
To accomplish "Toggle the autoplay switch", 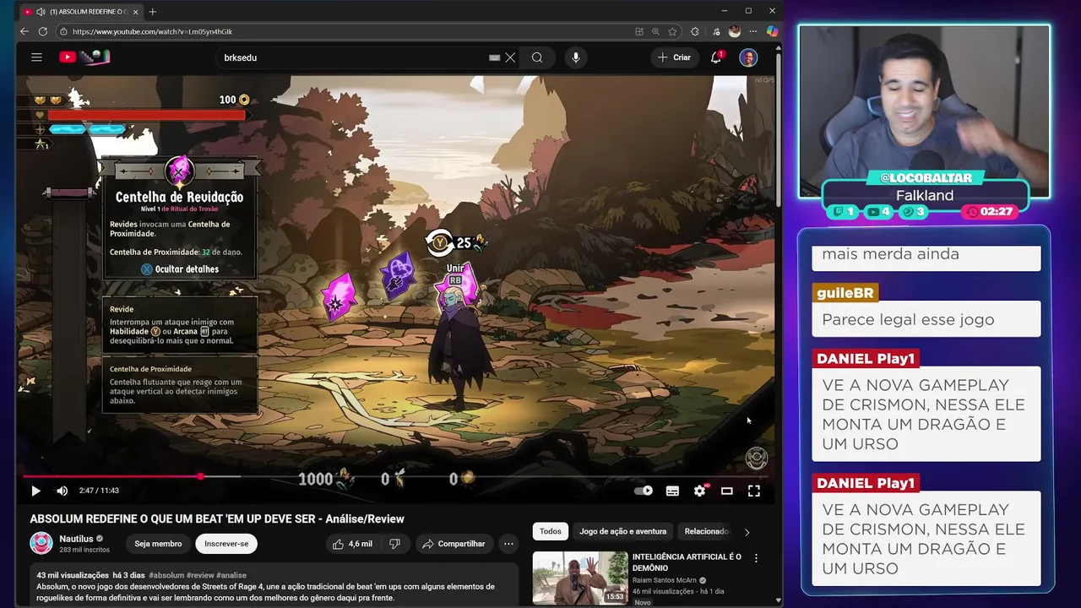I will [644, 491].
